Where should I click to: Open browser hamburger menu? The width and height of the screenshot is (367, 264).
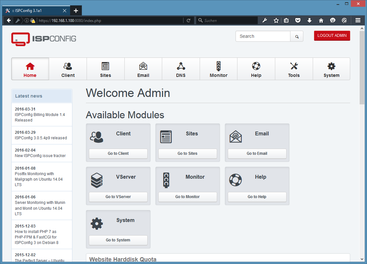point(358,21)
